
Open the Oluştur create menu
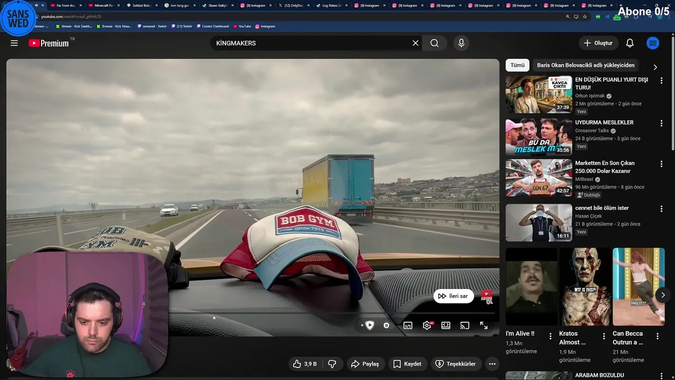599,43
